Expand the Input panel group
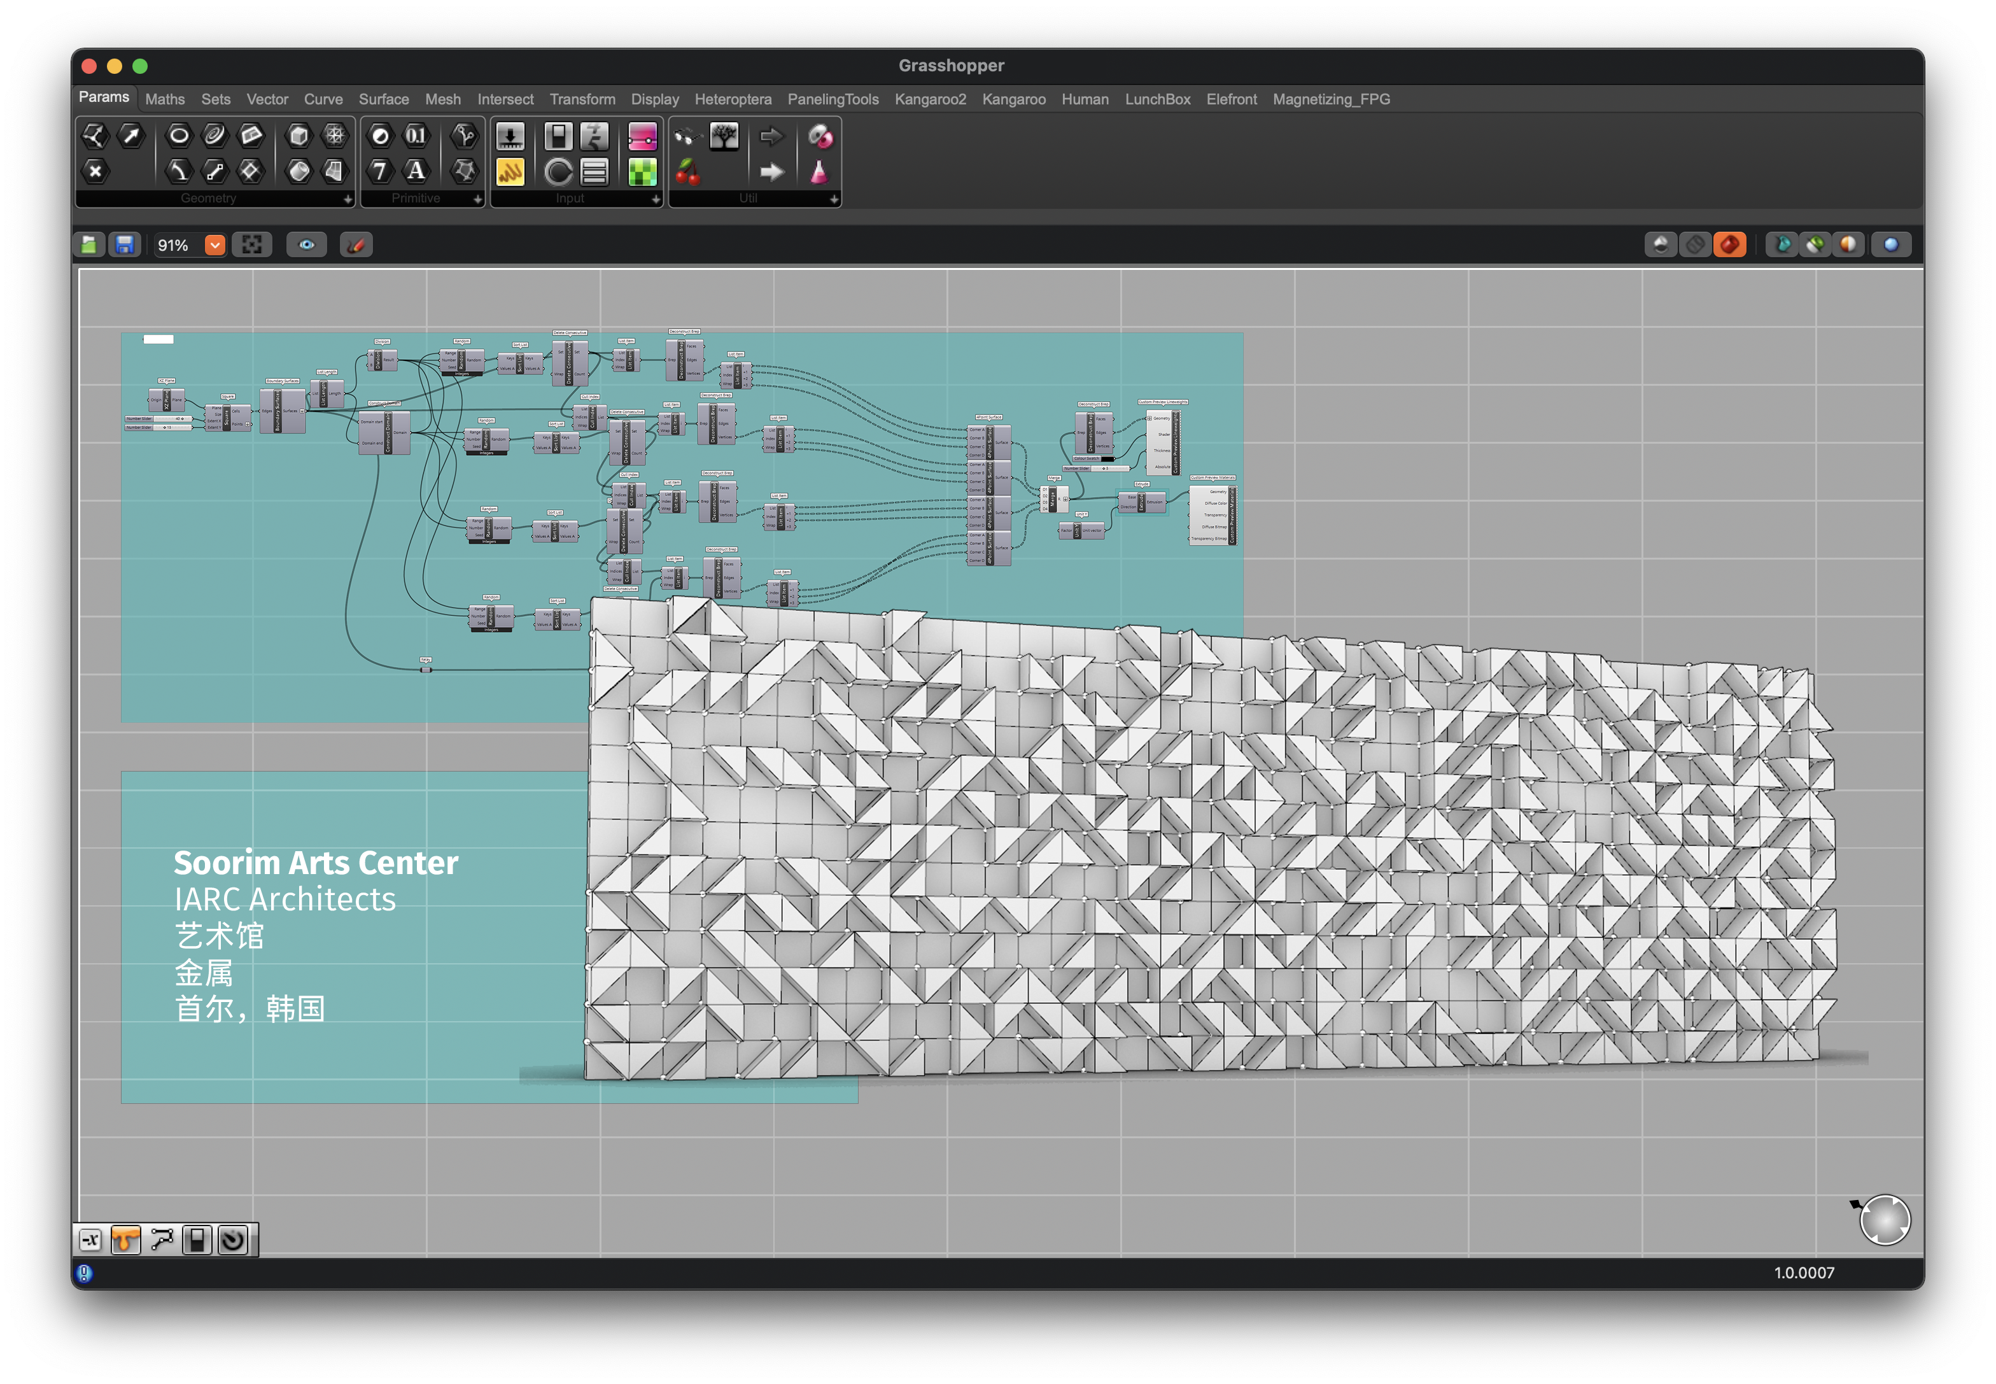The height and width of the screenshot is (1384, 1996). 656,199
